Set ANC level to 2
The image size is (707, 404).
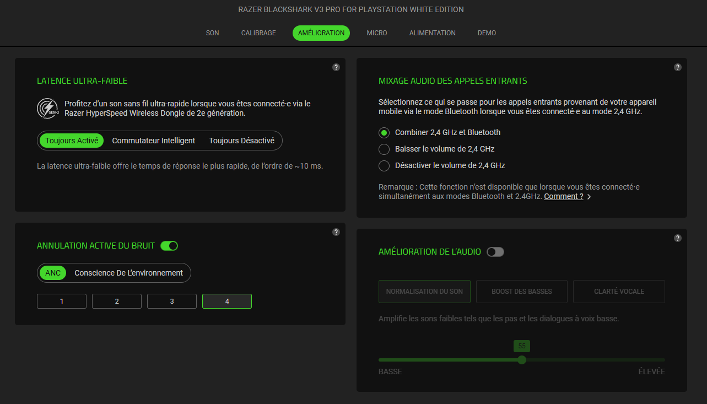click(117, 301)
